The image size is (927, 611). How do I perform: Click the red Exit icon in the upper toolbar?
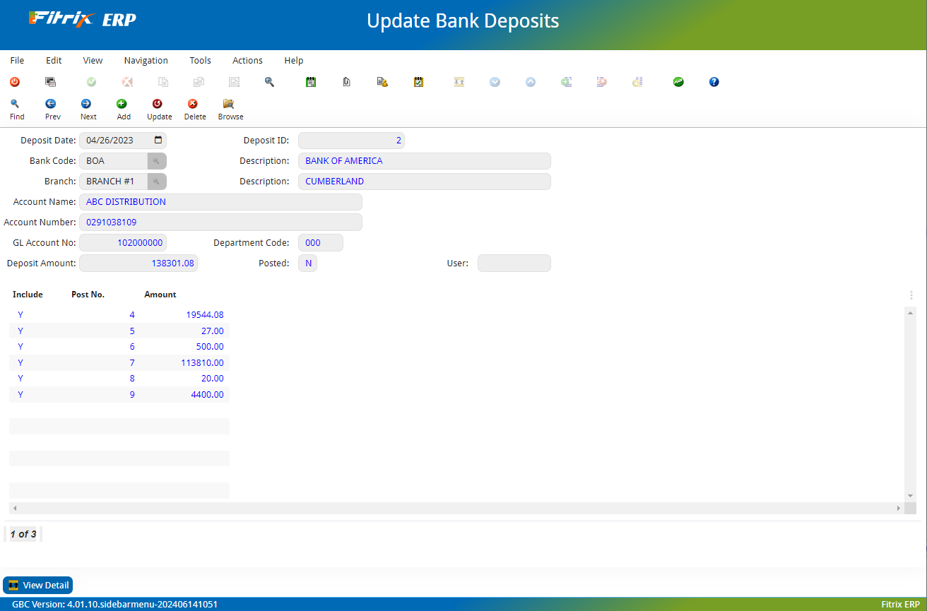15,82
